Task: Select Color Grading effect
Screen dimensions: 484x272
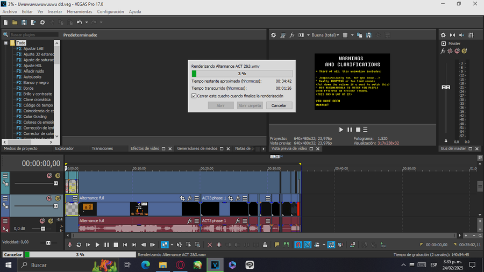Action: [35, 117]
